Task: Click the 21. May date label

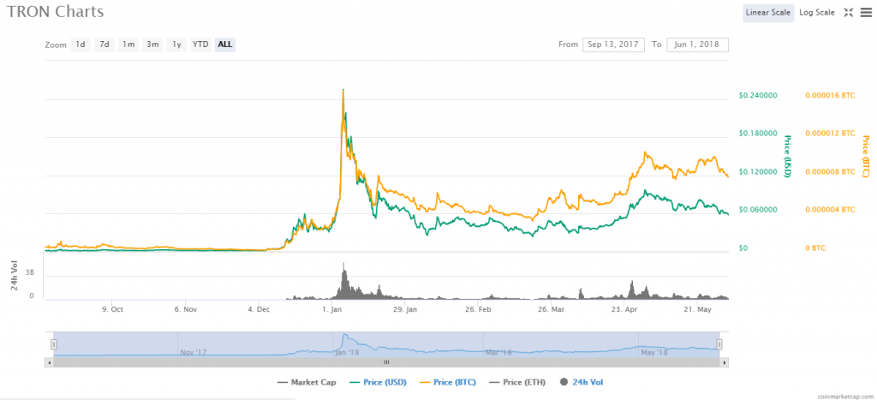Action: [x=697, y=309]
